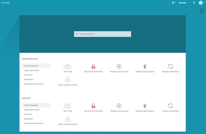Viewport: 206px width, 134px height.
Task: Click 'Request a desk phone' label under Internal IT
Action: [170, 111]
